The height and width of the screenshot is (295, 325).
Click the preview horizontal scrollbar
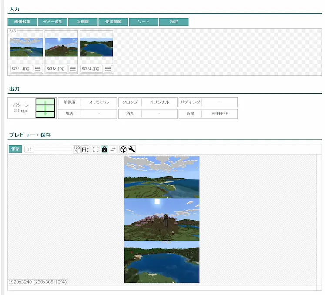click(162, 288)
